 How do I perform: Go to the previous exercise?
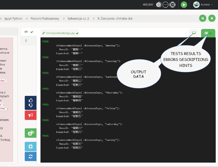coord(202,18)
